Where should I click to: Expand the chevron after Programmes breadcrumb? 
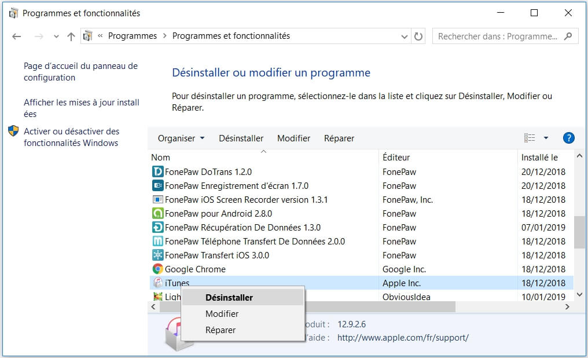164,36
